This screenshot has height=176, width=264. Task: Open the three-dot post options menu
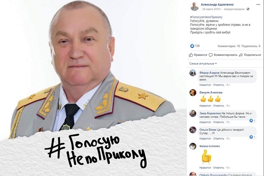tap(258, 5)
